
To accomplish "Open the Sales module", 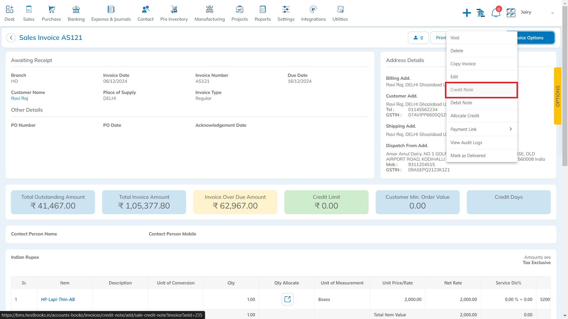I will point(29,13).
